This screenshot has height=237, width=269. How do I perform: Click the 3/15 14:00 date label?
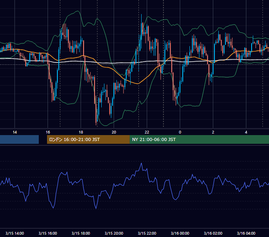(x=15, y=233)
